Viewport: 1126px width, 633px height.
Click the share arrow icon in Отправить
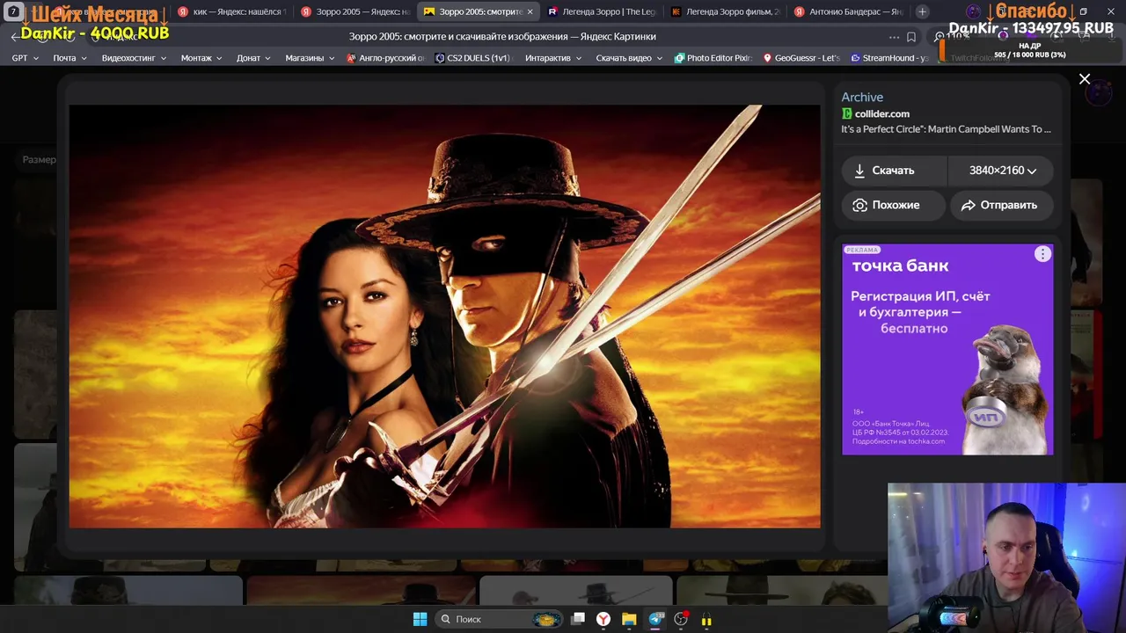click(x=969, y=205)
